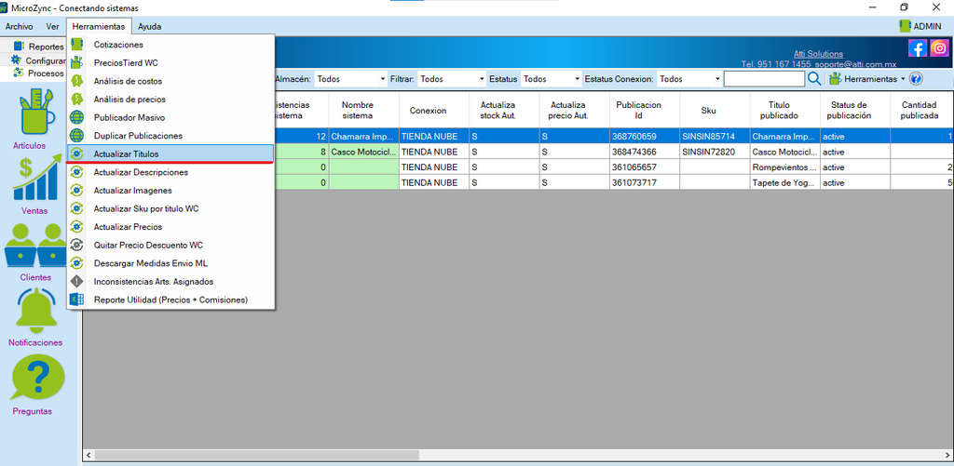This screenshot has height=466, width=954.
Task: Open Análisis de costos entry
Action: tap(170, 81)
